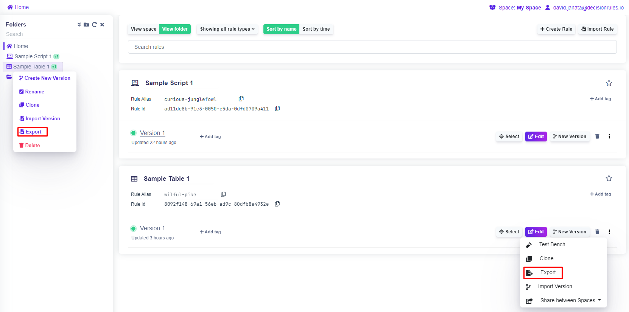Close the Folders panel

[102, 25]
